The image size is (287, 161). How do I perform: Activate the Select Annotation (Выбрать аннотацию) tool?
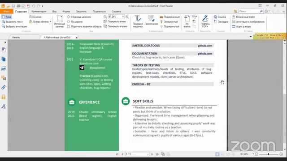click(14, 26)
